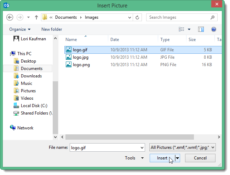Select the logo.png file
Screen dimensions: 230x175
click(143, 65)
